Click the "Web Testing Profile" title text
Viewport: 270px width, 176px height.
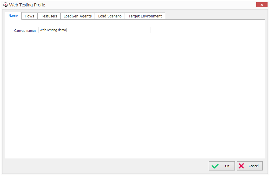[27, 5]
